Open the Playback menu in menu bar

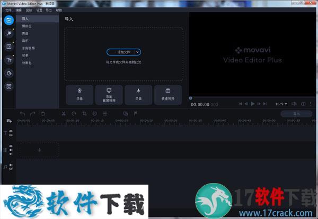[x=29, y=11]
